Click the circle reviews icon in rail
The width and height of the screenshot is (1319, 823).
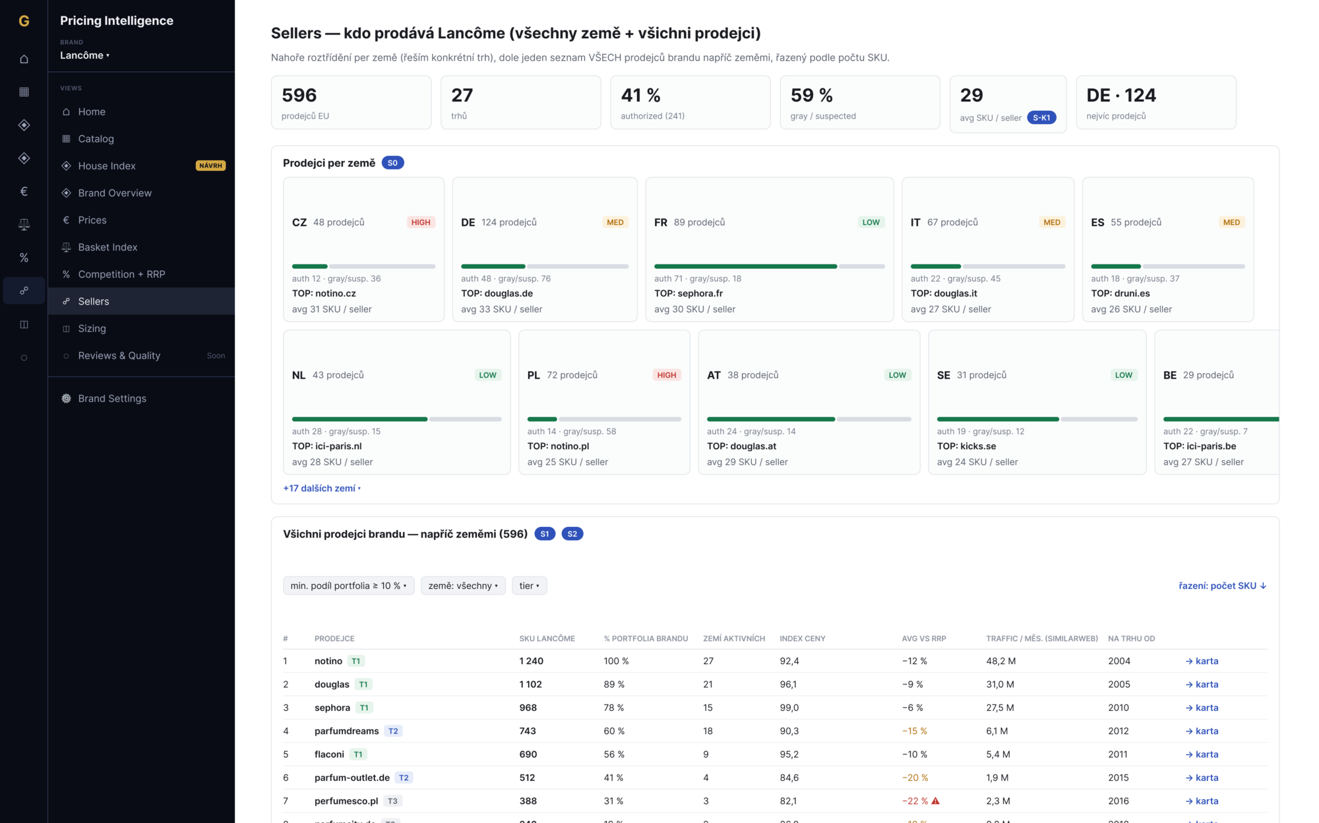(x=24, y=357)
